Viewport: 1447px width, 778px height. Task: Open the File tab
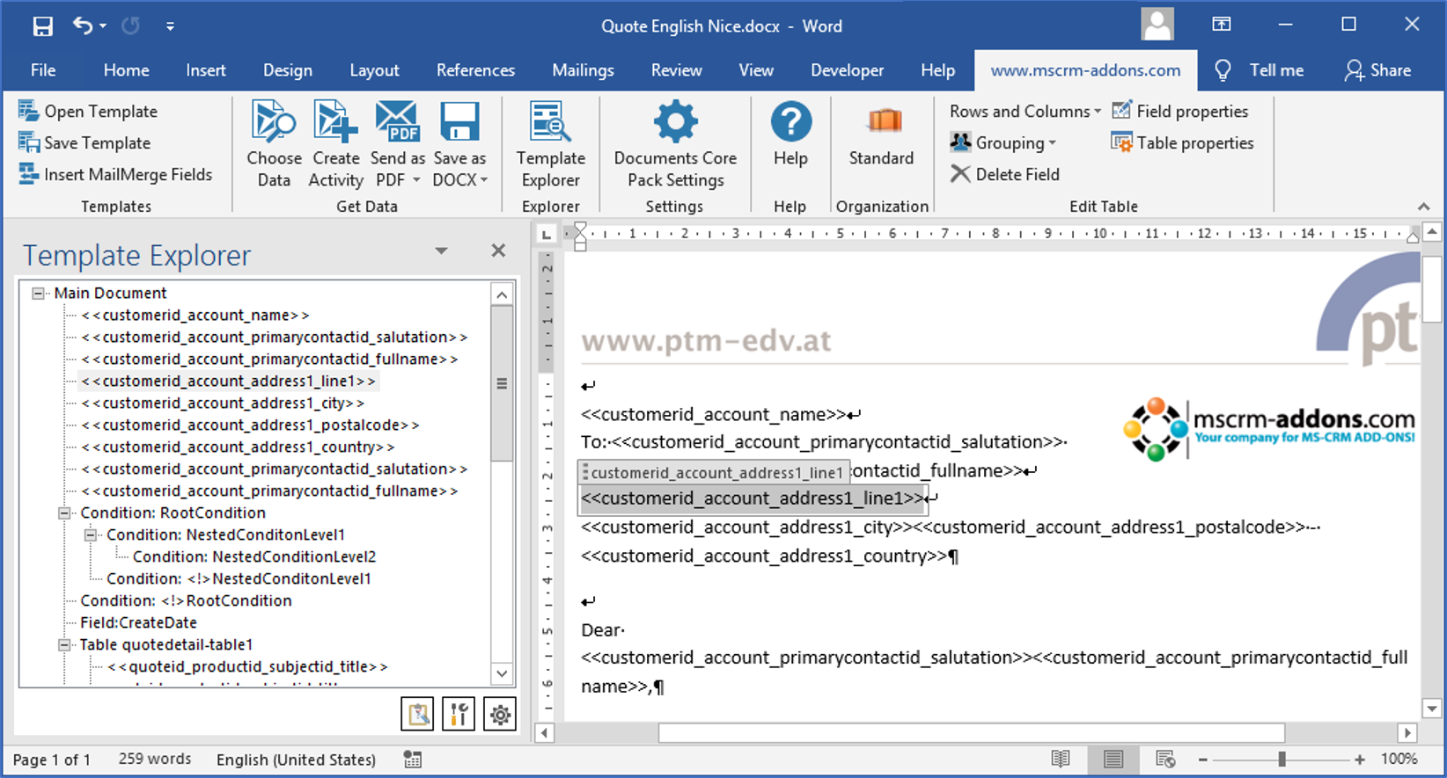(43, 70)
